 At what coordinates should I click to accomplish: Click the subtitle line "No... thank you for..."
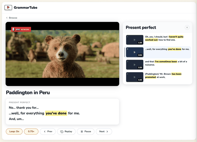coord(24,108)
